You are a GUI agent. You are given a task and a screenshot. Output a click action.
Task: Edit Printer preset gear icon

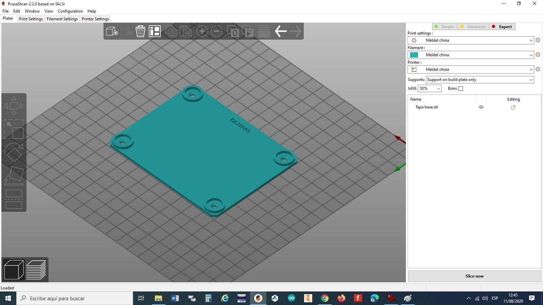coord(538,69)
